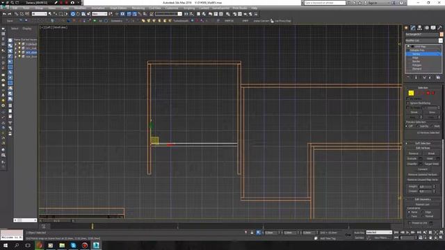Open the Display command panel tab
Image resolution: width=445 pixels, height=250 pixels.
click(x=433, y=28)
